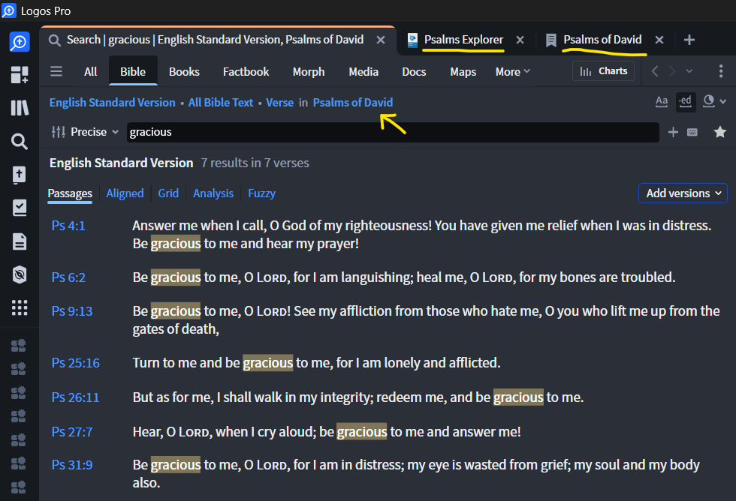The height and width of the screenshot is (501, 736).
Task: Save search as favorite star
Action: tap(720, 132)
